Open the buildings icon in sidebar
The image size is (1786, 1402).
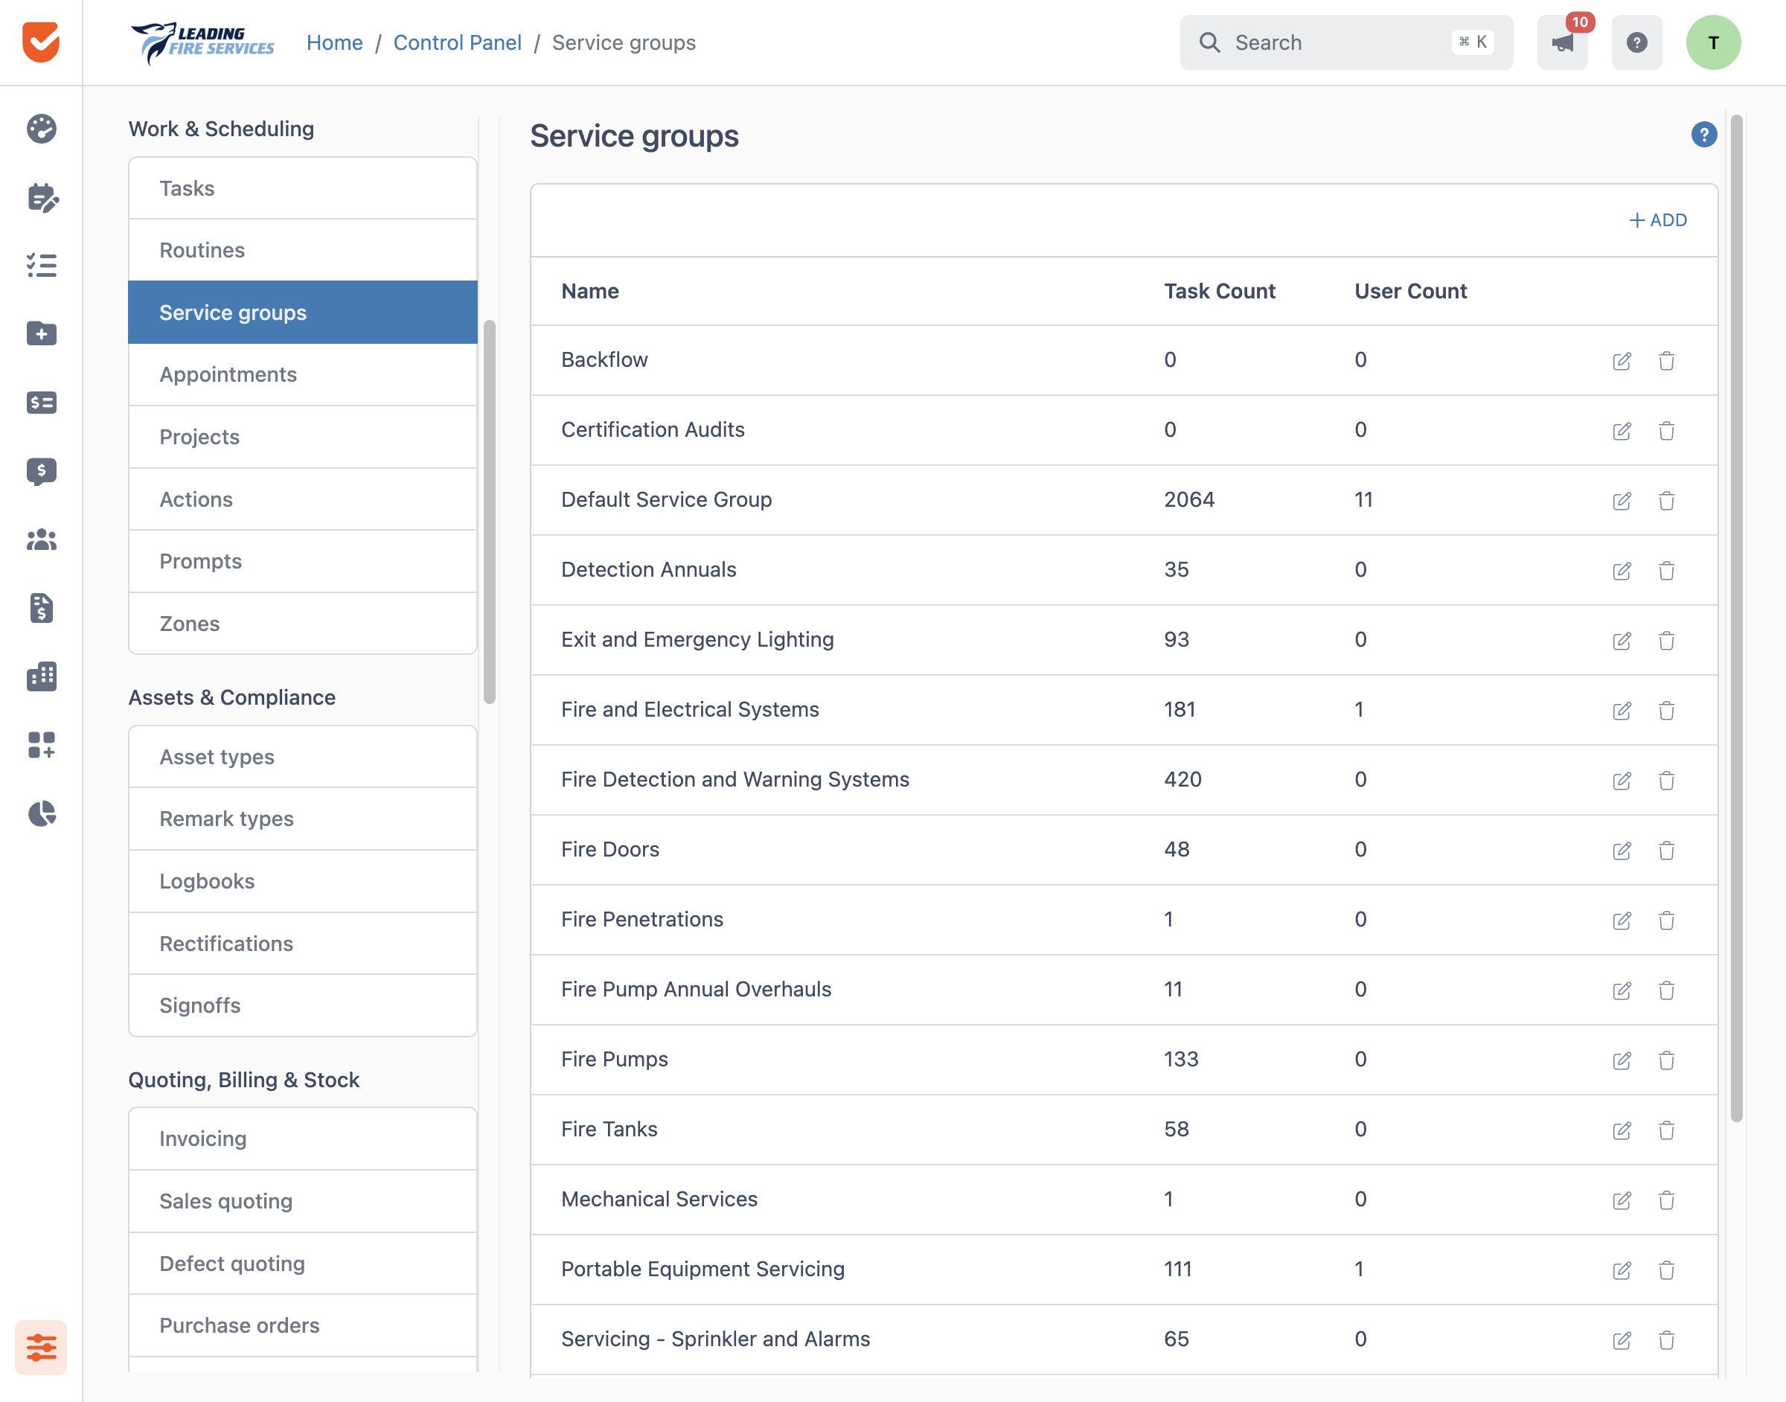click(x=41, y=676)
